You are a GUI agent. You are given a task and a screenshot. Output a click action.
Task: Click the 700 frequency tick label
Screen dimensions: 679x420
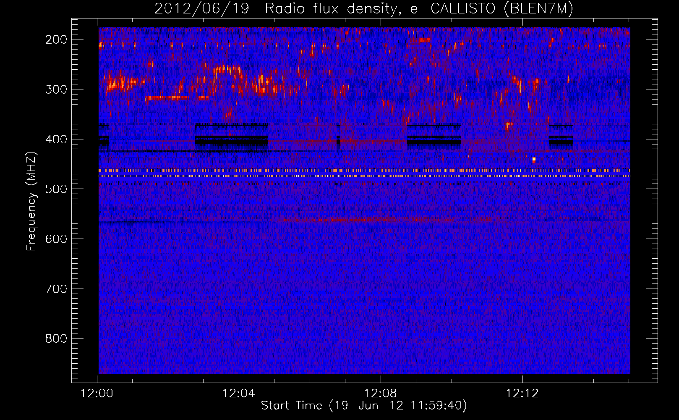click(56, 289)
